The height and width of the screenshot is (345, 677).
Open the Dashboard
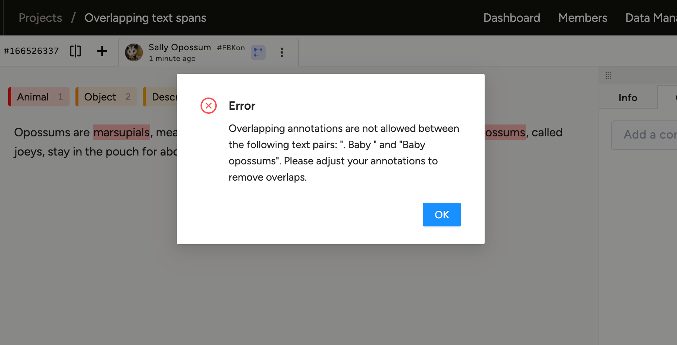(x=512, y=18)
